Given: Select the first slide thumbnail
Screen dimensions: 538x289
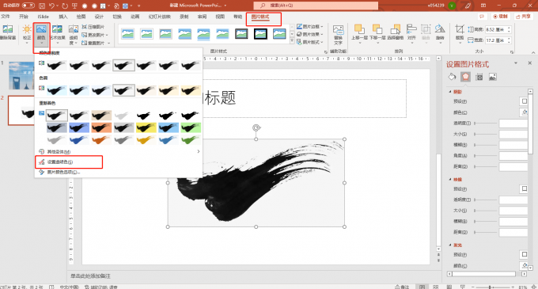Looking at the screenshot, I should click(21, 75).
